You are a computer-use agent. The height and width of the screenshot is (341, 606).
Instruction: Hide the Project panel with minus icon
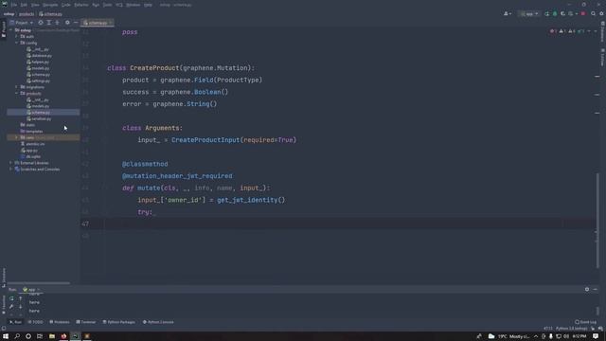[x=76, y=23]
